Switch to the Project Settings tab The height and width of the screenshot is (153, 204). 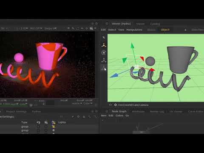[x=16, y=111]
